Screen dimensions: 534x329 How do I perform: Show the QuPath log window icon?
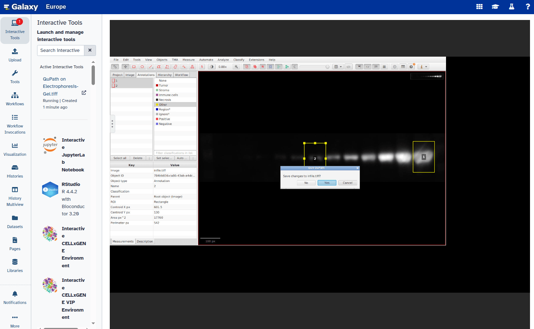coord(403,67)
